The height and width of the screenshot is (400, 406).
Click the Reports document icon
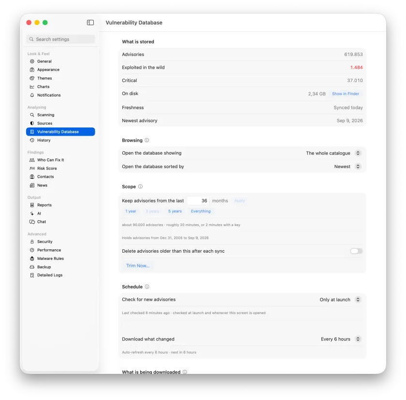click(32, 205)
